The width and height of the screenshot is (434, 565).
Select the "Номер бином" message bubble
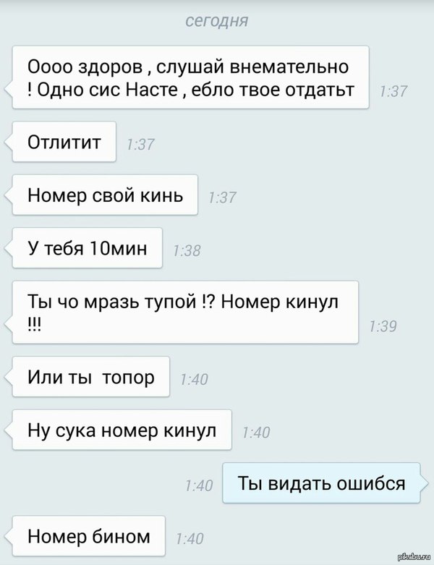pos(88,536)
